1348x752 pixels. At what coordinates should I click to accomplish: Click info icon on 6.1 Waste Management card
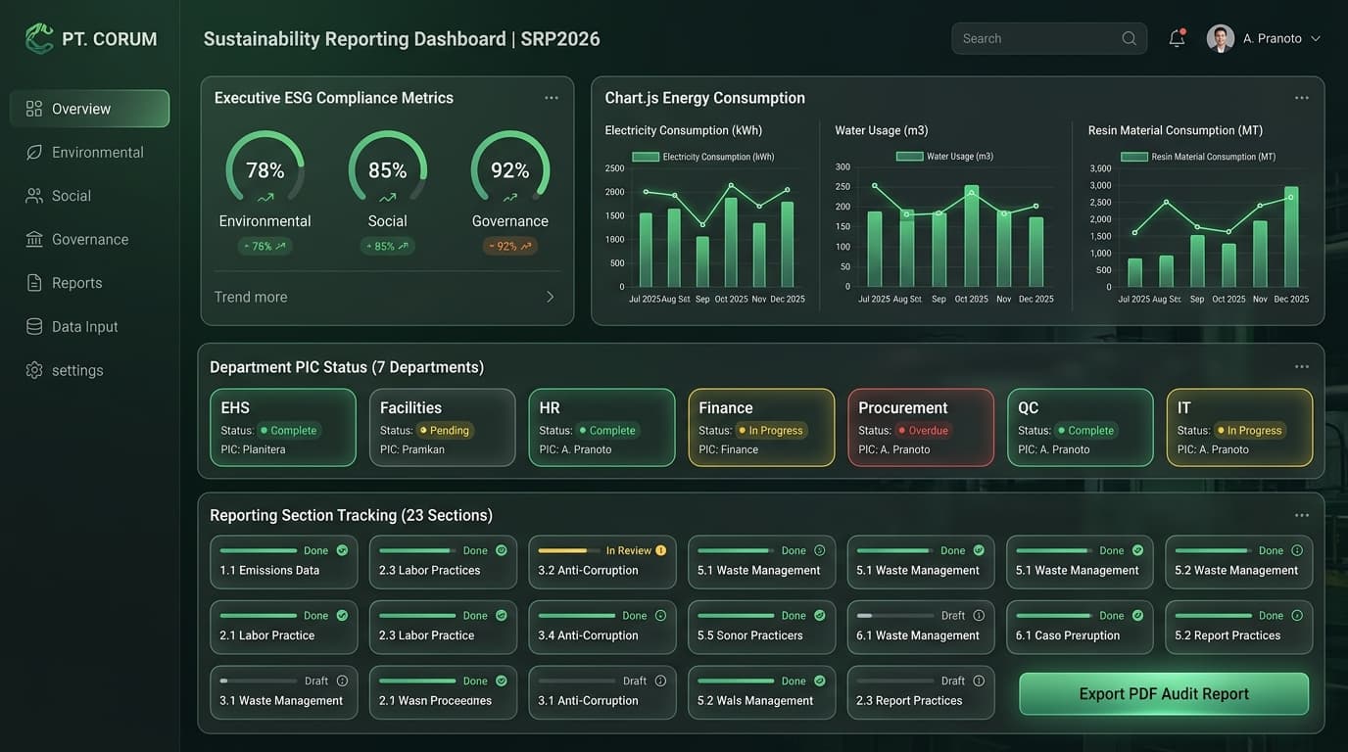pos(978,616)
